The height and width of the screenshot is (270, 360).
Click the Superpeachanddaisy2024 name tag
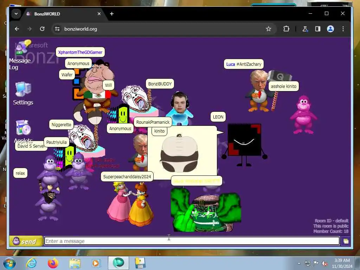[x=127, y=176]
